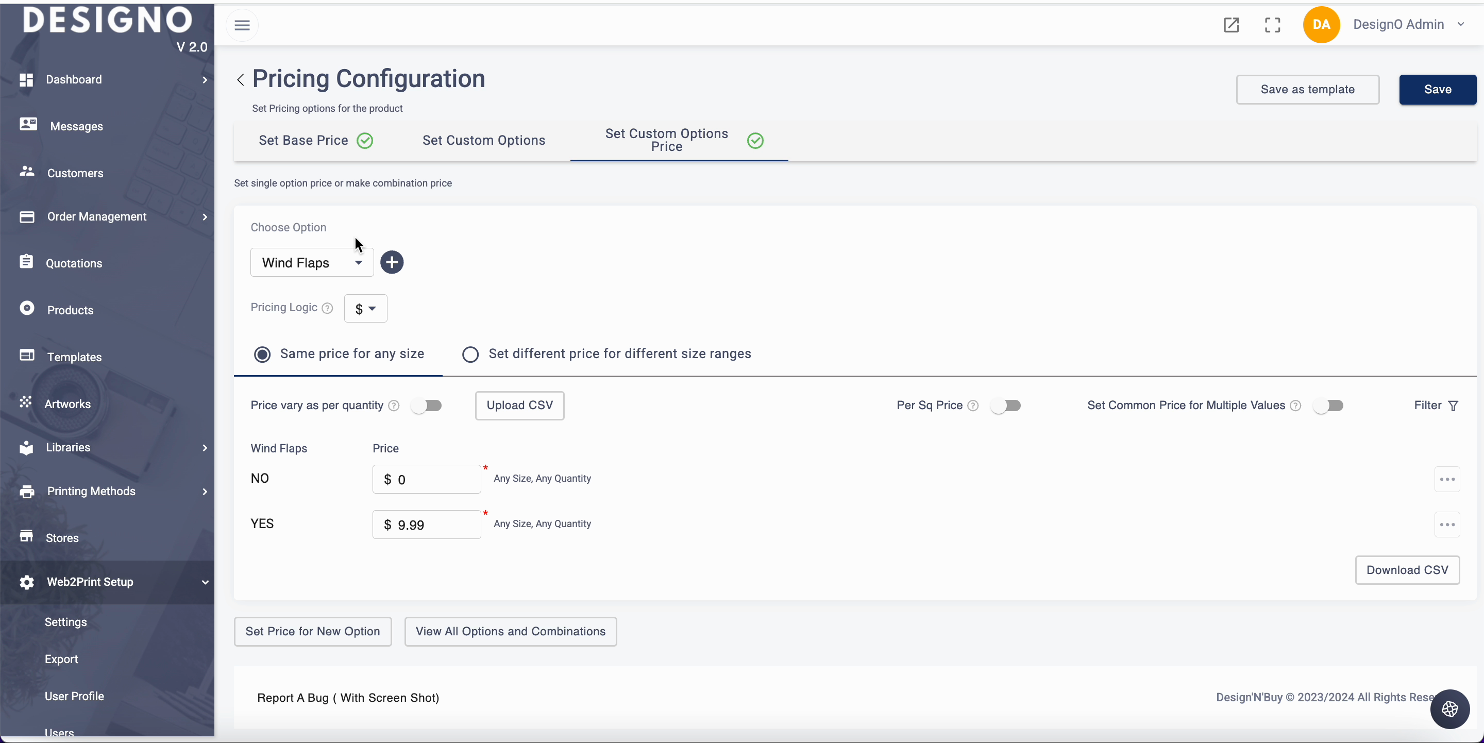
Task: Click Save as template button
Action: [x=1307, y=89]
